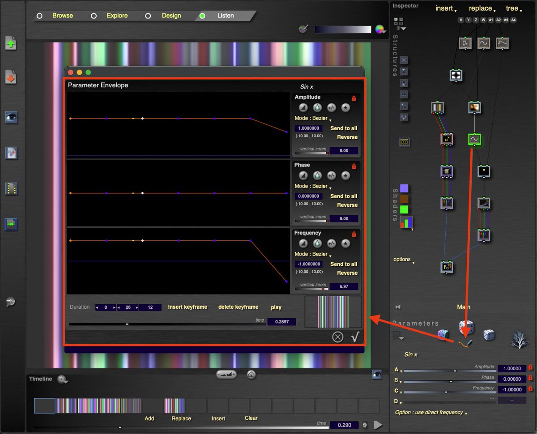This screenshot has width=537, height=434.
Task: Open the replace menu in the Inspector
Action: click(x=482, y=9)
